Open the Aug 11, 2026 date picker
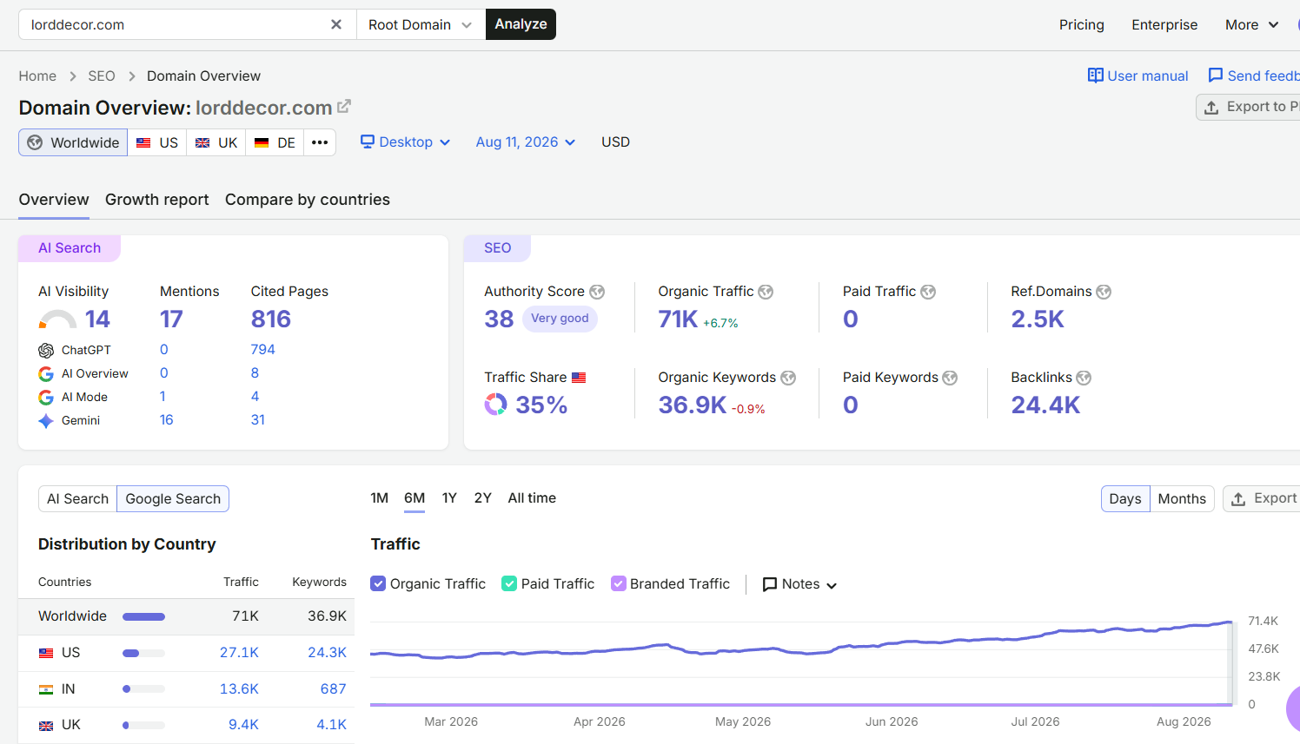The width and height of the screenshot is (1300, 744). coord(526,142)
